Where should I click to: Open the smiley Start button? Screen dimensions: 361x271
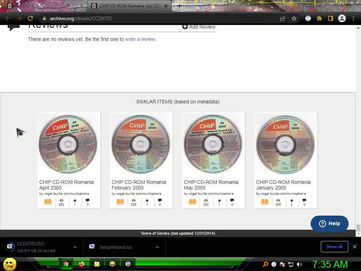pyautogui.click(x=10, y=264)
